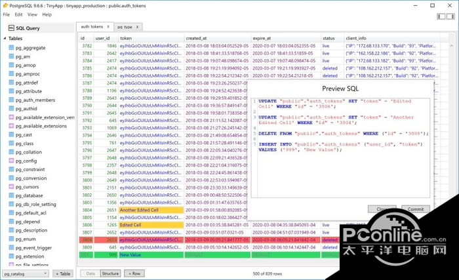Close the Preview SQL dialog
This screenshot has height=280, width=459.
[382, 209]
